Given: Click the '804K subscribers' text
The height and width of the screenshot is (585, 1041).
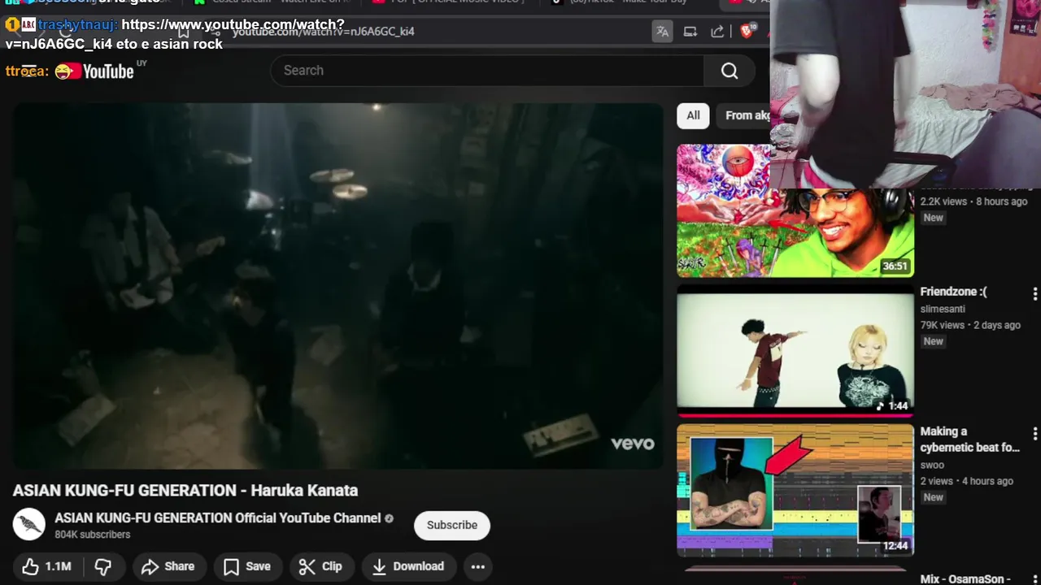Looking at the screenshot, I should pyautogui.click(x=93, y=535).
